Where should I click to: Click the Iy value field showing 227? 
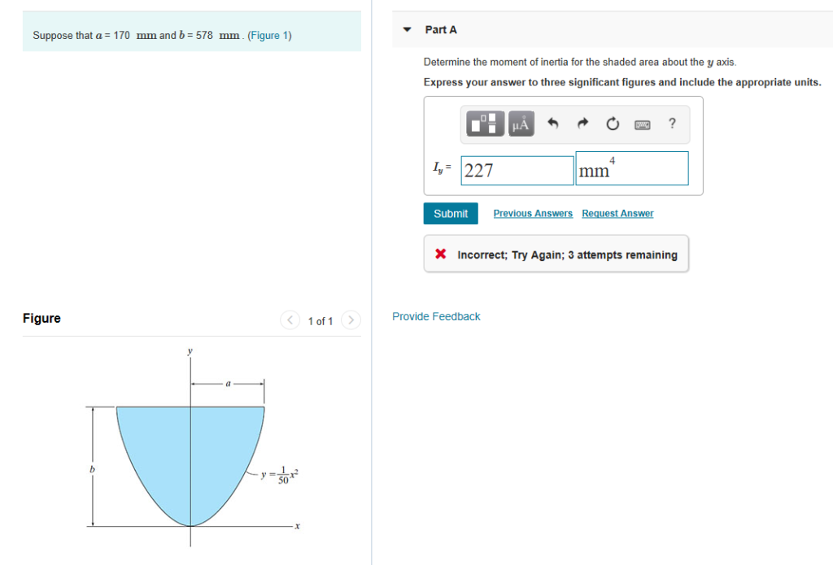[517, 170]
